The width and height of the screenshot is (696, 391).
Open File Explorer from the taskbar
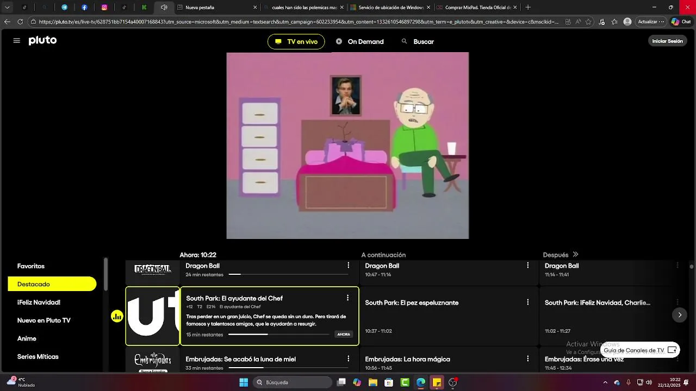pos(373,382)
